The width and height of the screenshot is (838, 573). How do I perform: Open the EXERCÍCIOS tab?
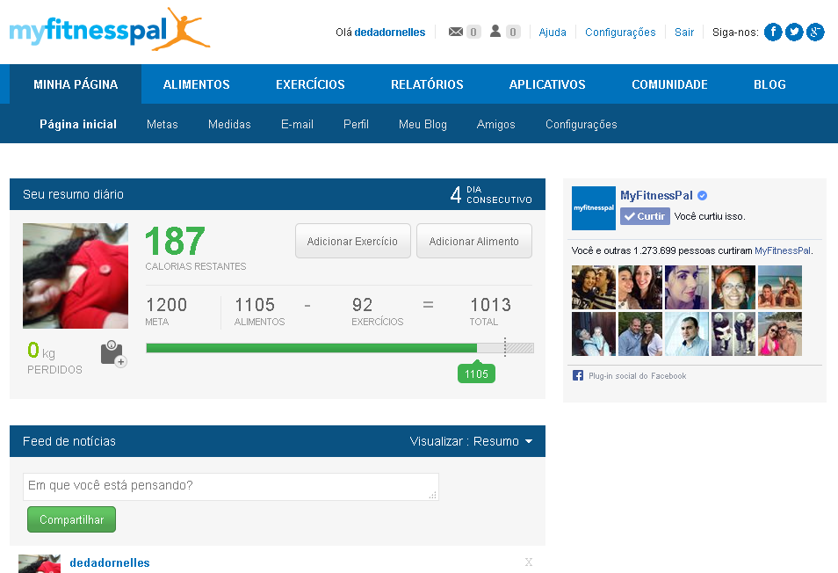310,83
